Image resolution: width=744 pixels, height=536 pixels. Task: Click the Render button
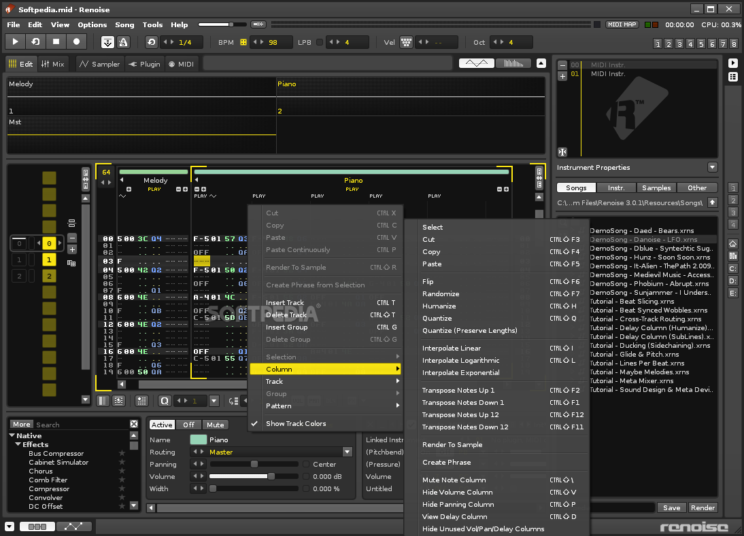click(703, 507)
